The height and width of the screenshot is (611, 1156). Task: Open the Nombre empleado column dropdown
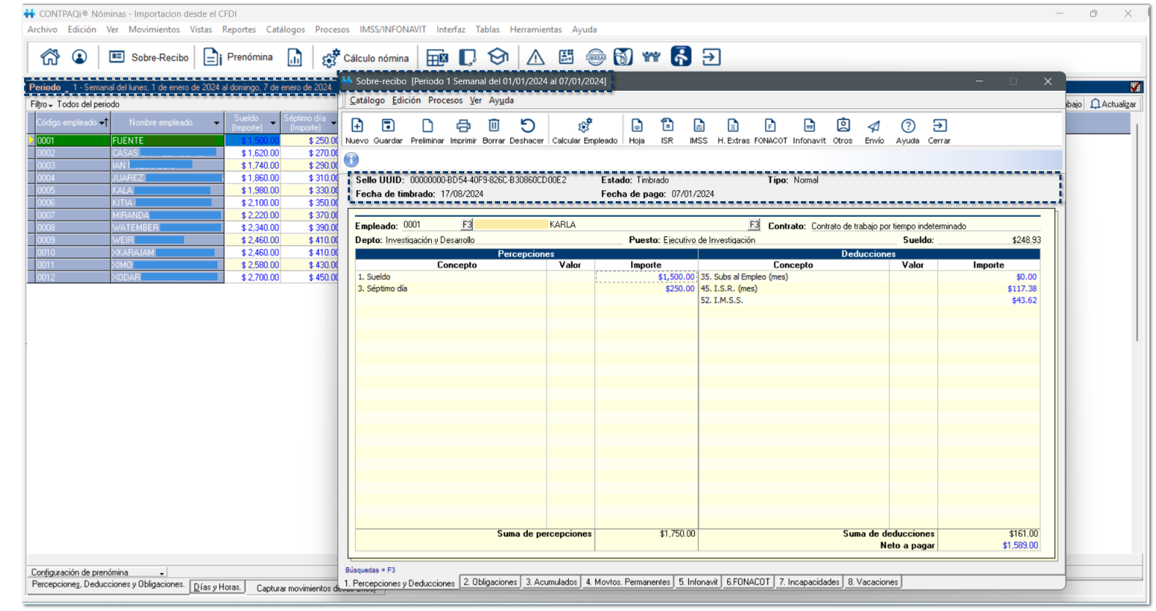217,123
